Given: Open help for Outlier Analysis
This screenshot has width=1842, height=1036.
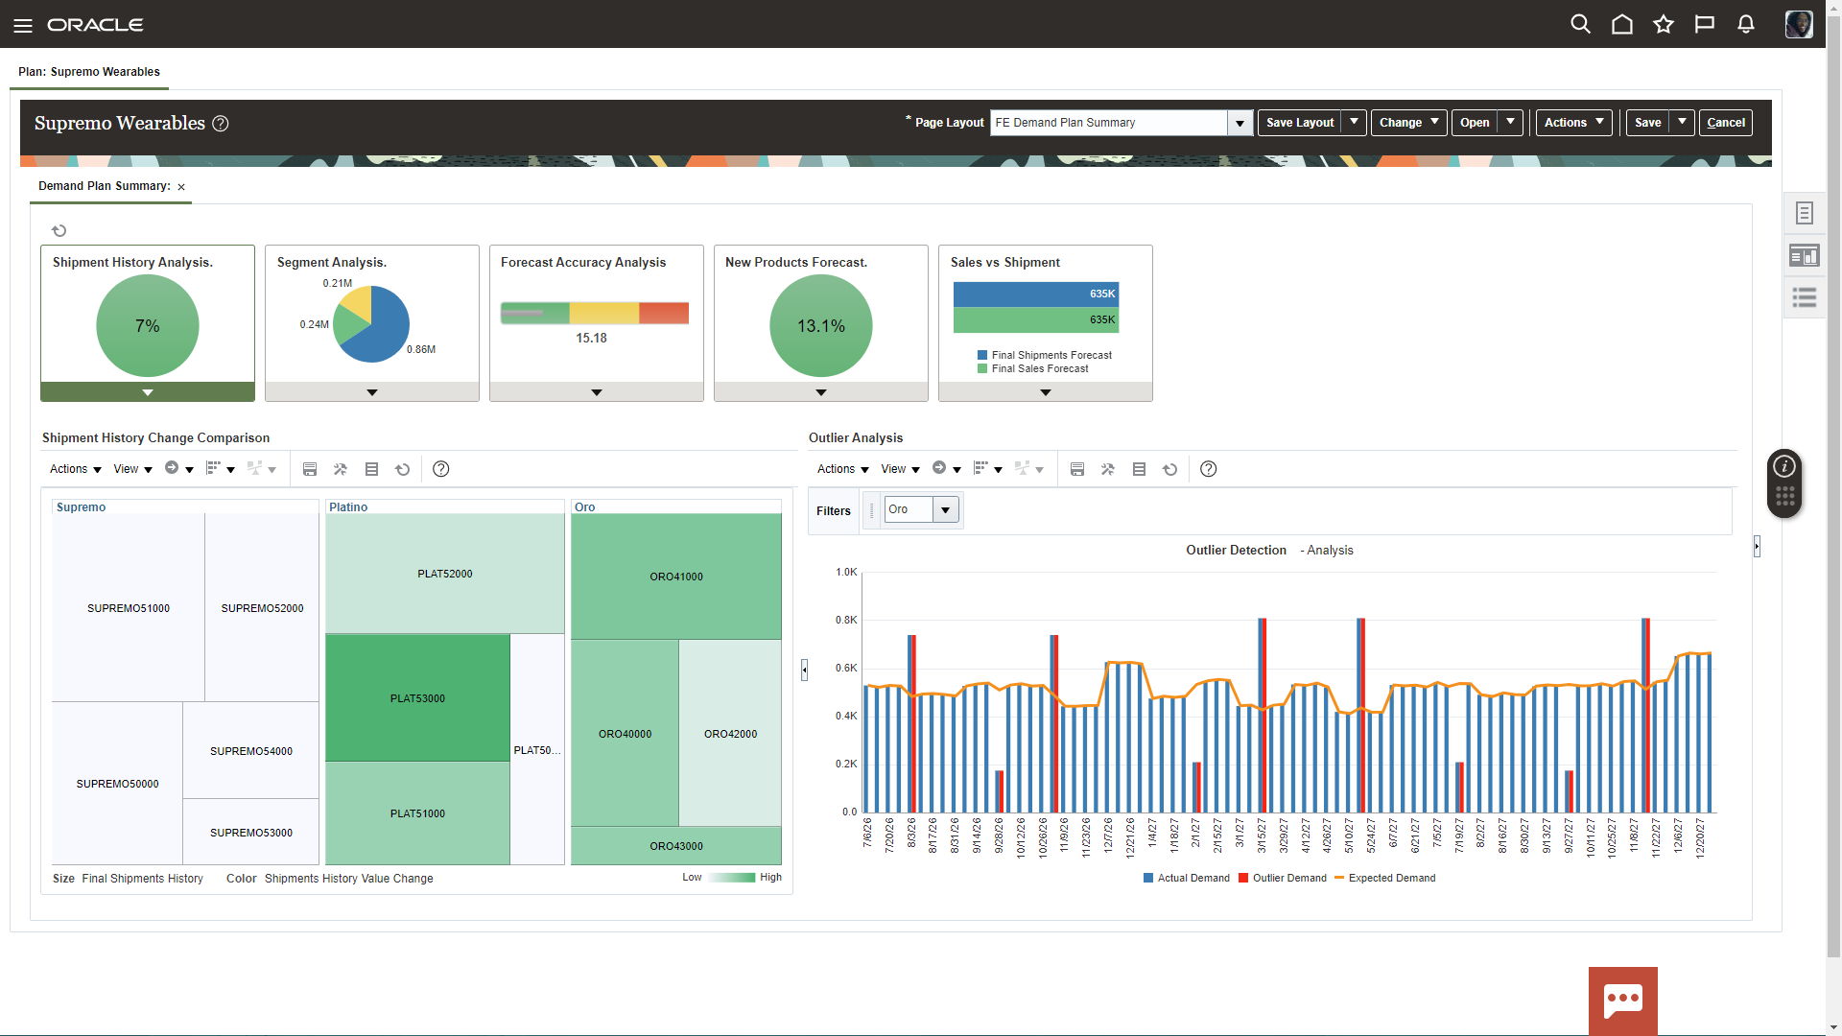Looking at the screenshot, I should pos(1208,469).
